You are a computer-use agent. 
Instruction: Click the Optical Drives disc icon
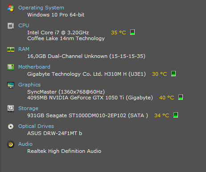tap(11, 127)
